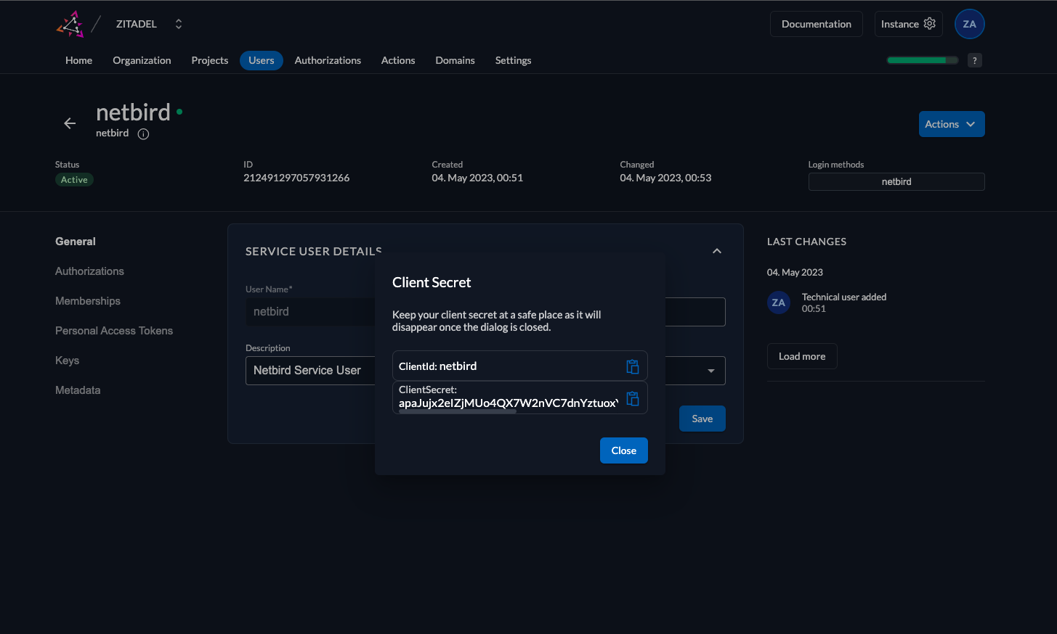Close the Client Secret dialog

(x=623, y=450)
